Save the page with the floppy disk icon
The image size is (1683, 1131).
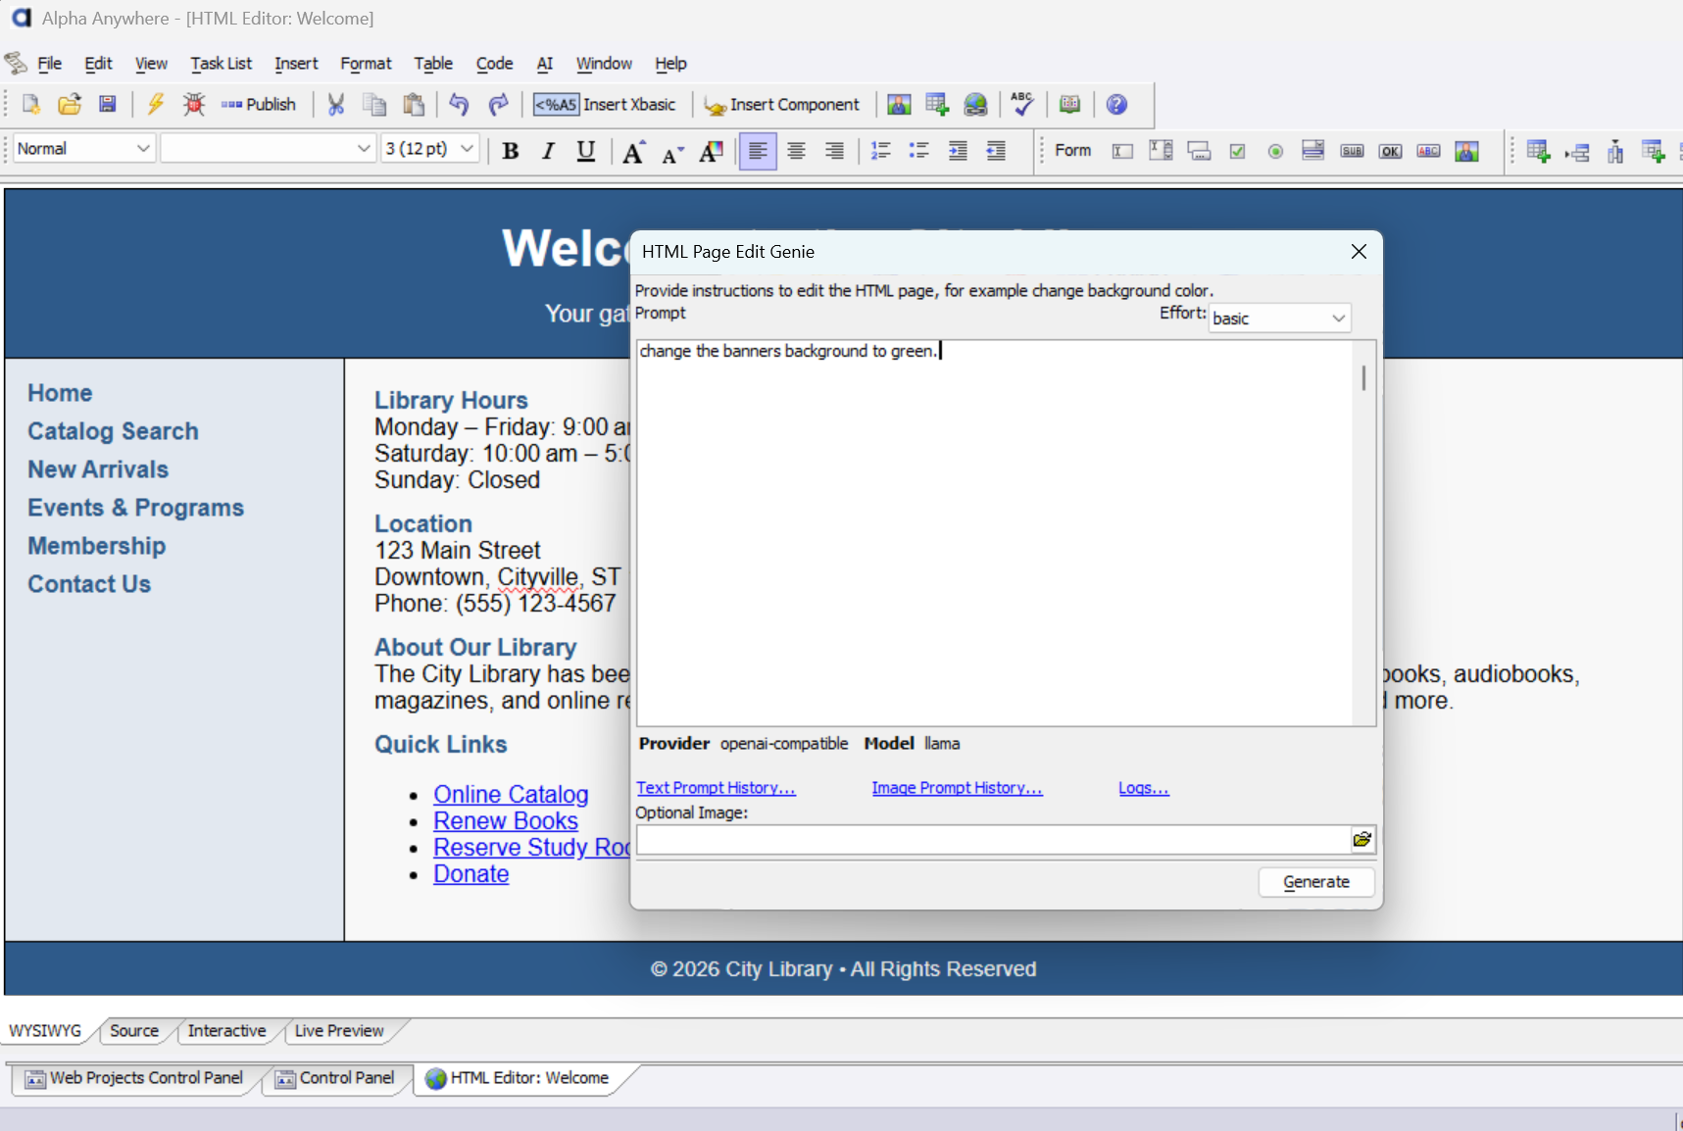point(108,105)
